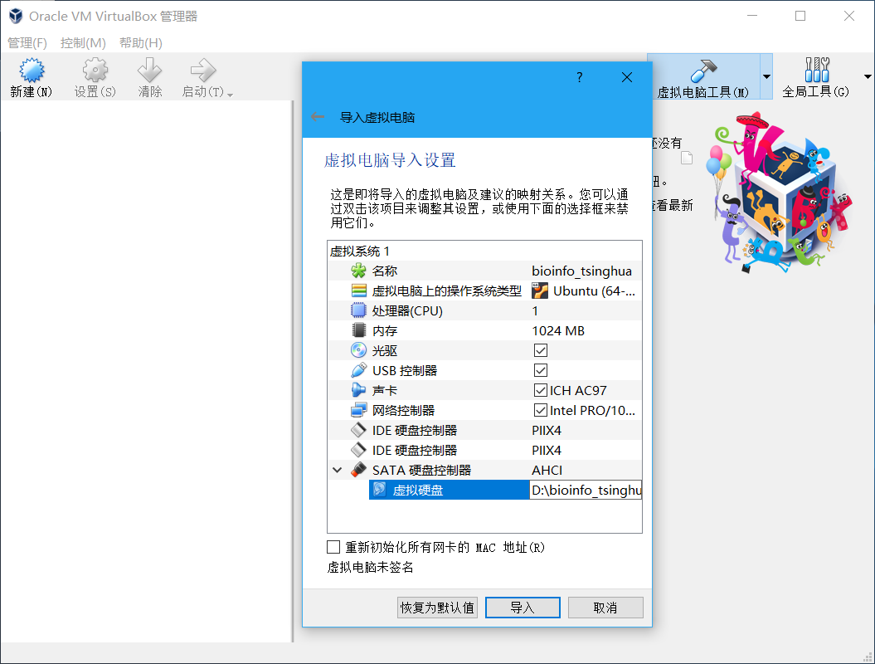875x664 pixels.
Task: Click the Import (导入) button
Action: click(523, 608)
